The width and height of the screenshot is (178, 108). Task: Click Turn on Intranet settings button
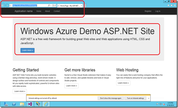point(135,98)
